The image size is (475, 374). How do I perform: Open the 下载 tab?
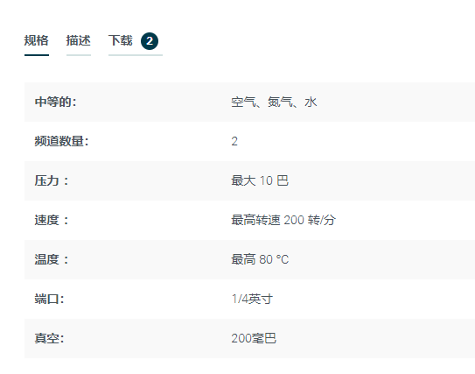pos(121,40)
